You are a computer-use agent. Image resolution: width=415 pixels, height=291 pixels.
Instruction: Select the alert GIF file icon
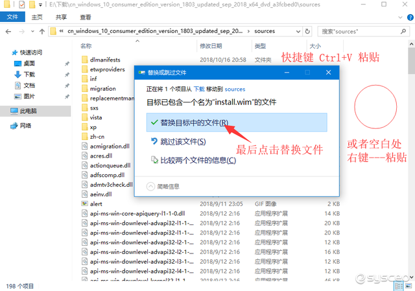(x=85, y=204)
